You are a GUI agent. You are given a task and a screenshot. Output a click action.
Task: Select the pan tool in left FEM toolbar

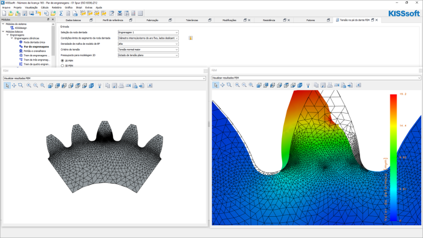(x=14, y=86)
